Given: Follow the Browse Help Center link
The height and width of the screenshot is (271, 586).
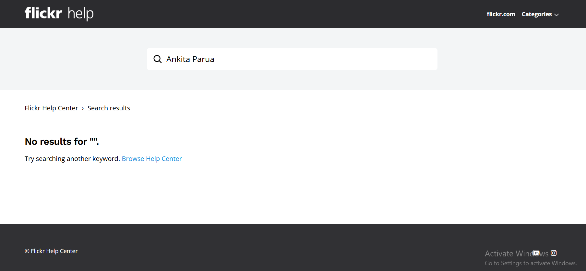Looking at the screenshot, I should pyautogui.click(x=152, y=159).
